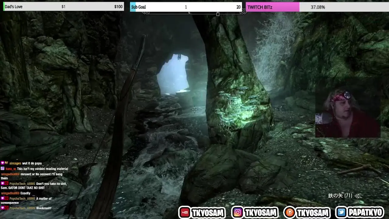
Task: Click the 'Dad's Love' goal label
Action: coord(13,7)
